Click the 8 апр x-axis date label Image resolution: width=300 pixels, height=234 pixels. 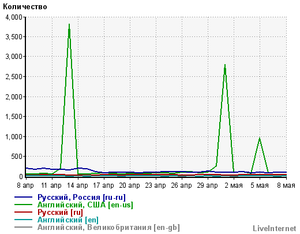click(x=25, y=185)
